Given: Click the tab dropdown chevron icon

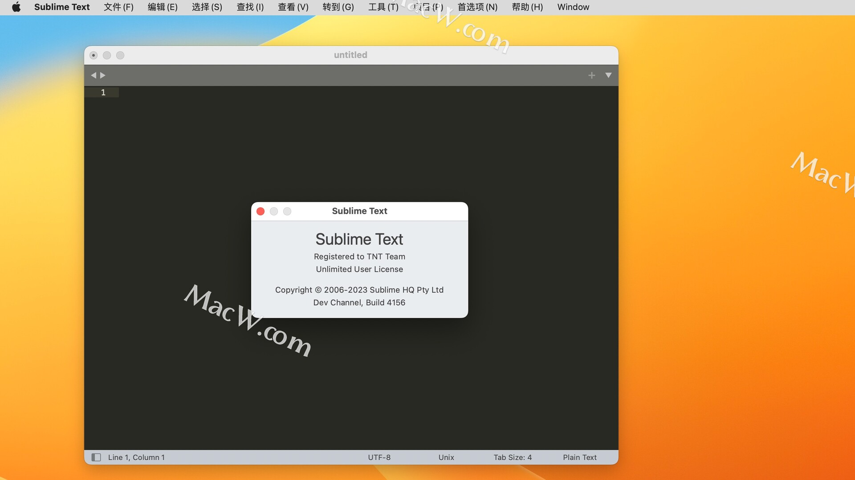Looking at the screenshot, I should click(608, 74).
